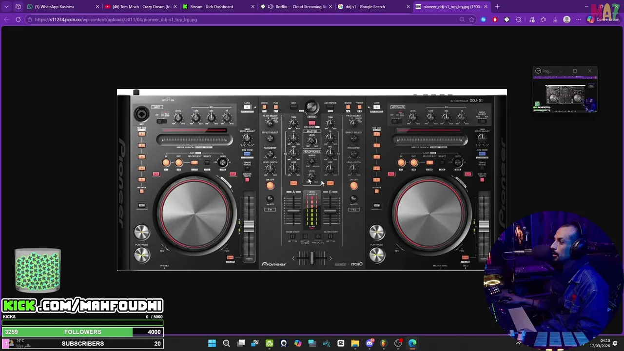The image size is (624, 351).
Task: Add this page to favorites star
Action: [x=471, y=19]
